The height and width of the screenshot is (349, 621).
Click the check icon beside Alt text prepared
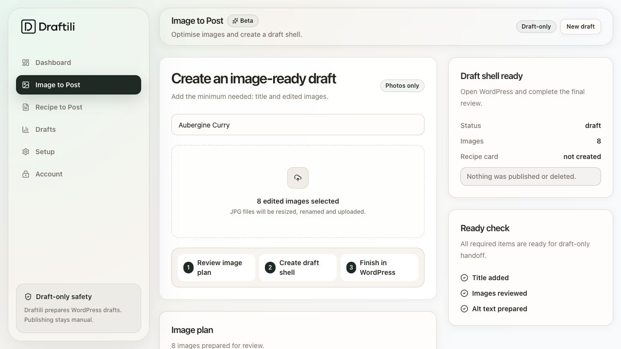click(x=464, y=309)
